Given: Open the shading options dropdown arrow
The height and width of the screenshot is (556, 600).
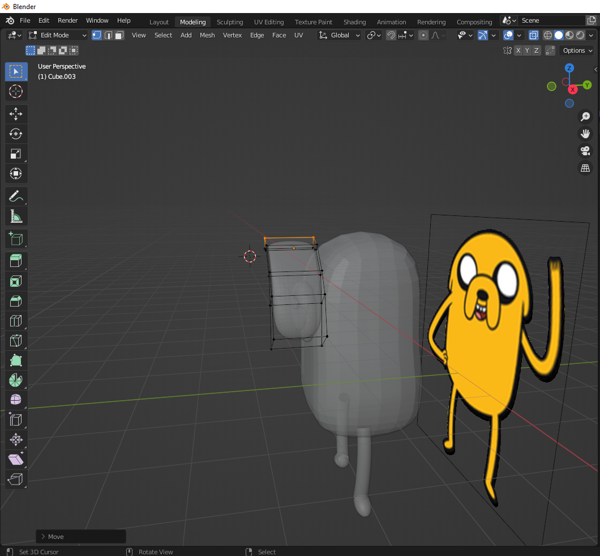Looking at the screenshot, I should coord(591,35).
